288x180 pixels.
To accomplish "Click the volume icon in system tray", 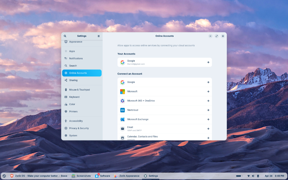I will click(x=253, y=176).
